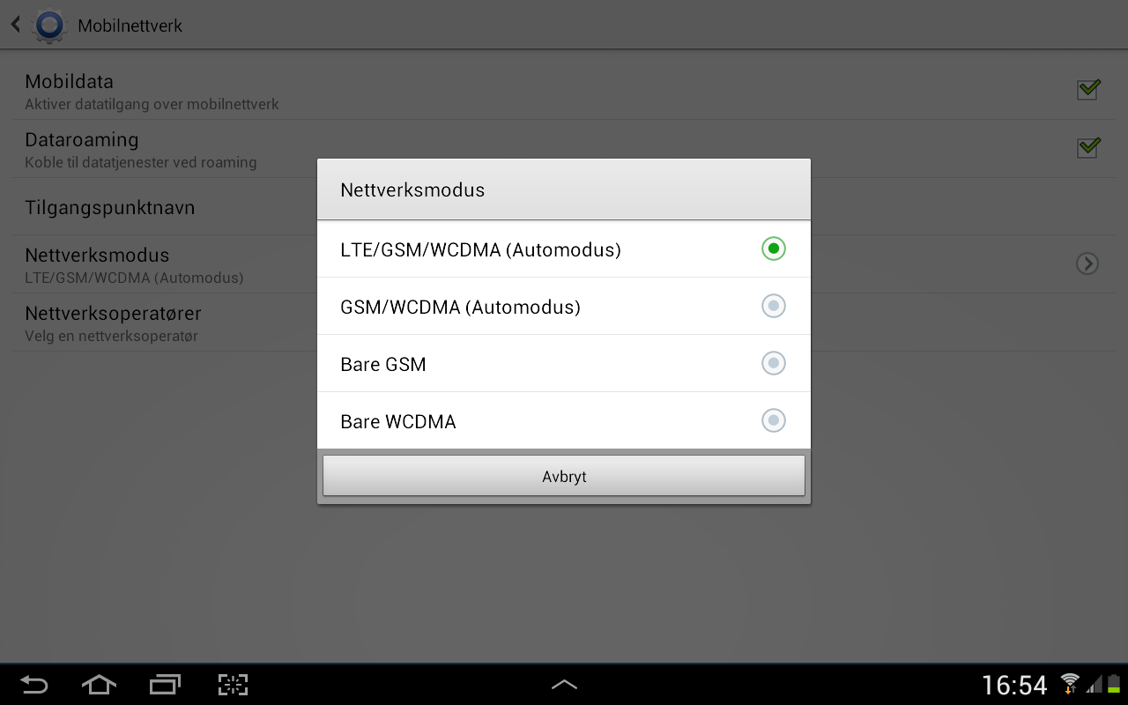Tap the Home navigation icon
The image size is (1128, 705).
(99, 685)
